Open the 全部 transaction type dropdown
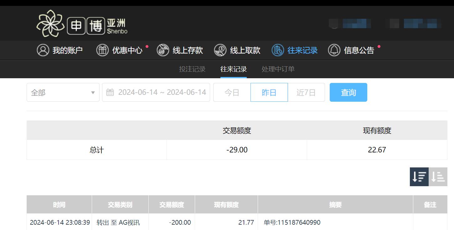This screenshot has width=454, height=230. tap(63, 92)
